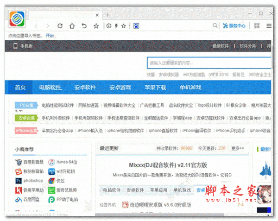The height and width of the screenshot is (221, 278).
Task: Open 学编程app link
Action: point(183,118)
